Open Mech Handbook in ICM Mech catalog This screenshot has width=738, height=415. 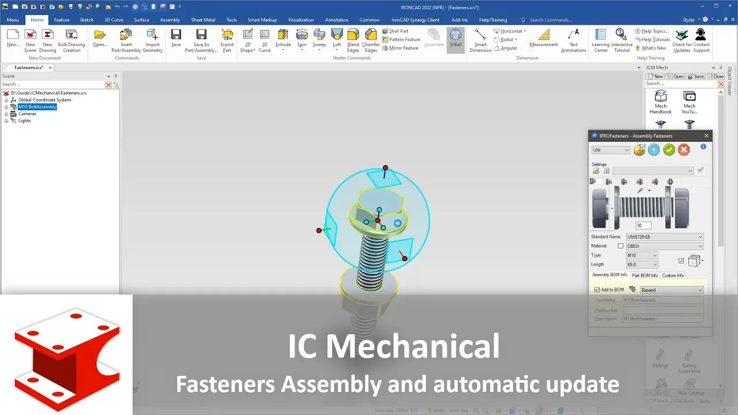pyautogui.click(x=661, y=102)
